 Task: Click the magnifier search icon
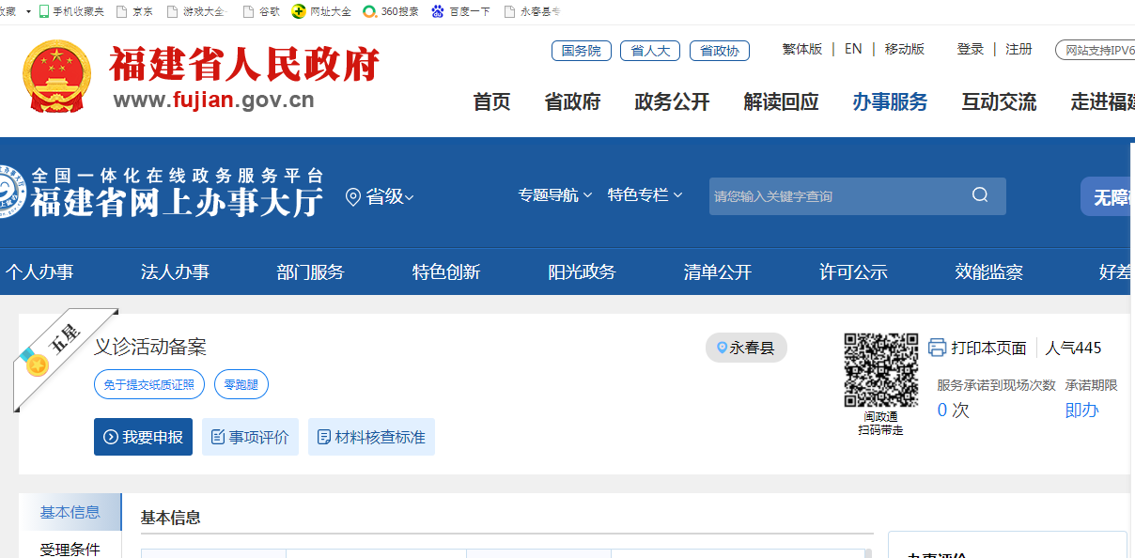[980, 195]
